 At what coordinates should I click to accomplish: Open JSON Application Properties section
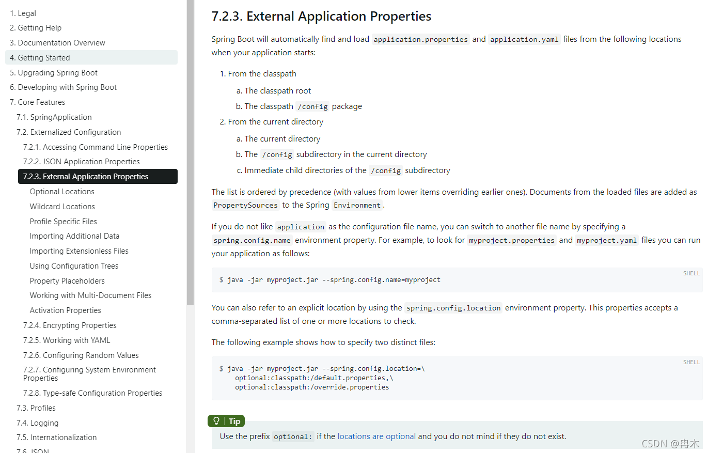pos(82,162)
